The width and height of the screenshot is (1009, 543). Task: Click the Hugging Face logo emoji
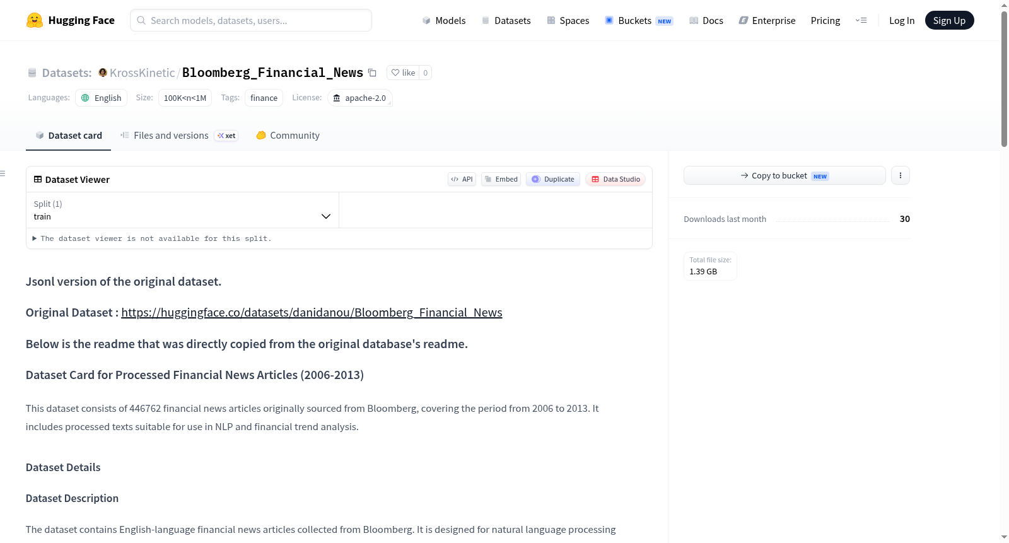(x=35, y=20)
